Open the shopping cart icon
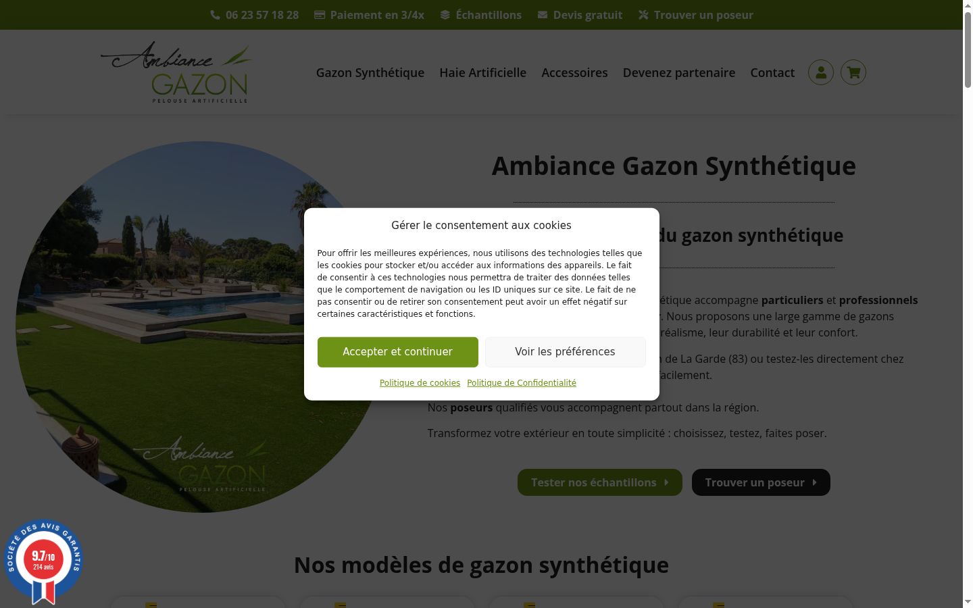 [853, 72]
